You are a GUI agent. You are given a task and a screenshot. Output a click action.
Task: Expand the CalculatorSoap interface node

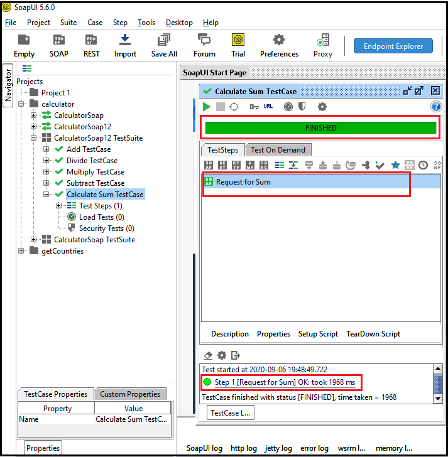pos(33,115)
